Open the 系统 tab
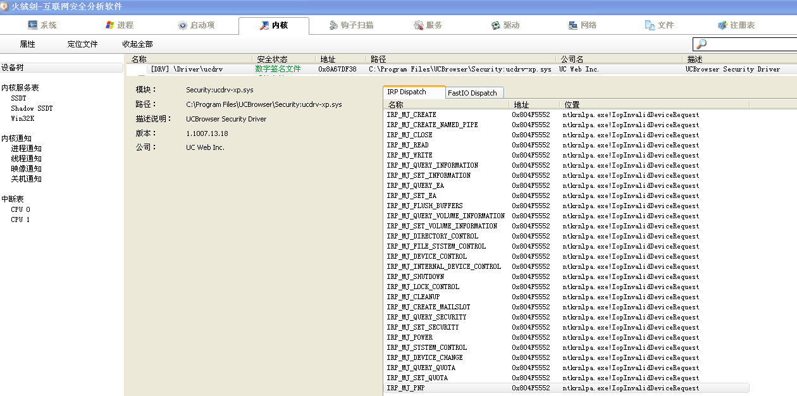Screen dimensions: 797x396 (x=42, y=25)
